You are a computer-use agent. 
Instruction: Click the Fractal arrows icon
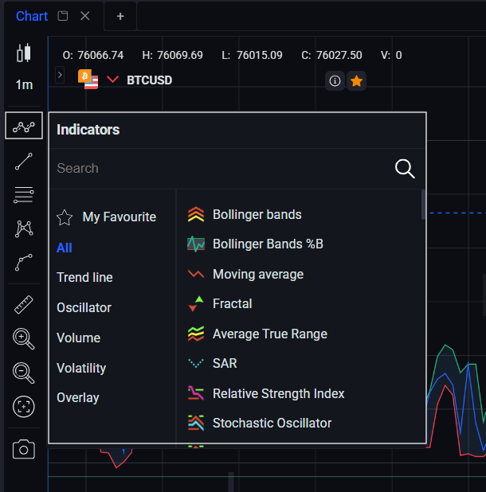(196, 304)
